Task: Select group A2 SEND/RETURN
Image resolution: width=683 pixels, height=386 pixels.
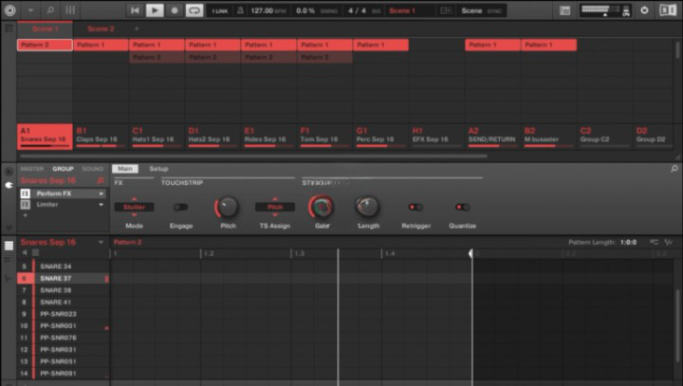Action: pos(492,137)
